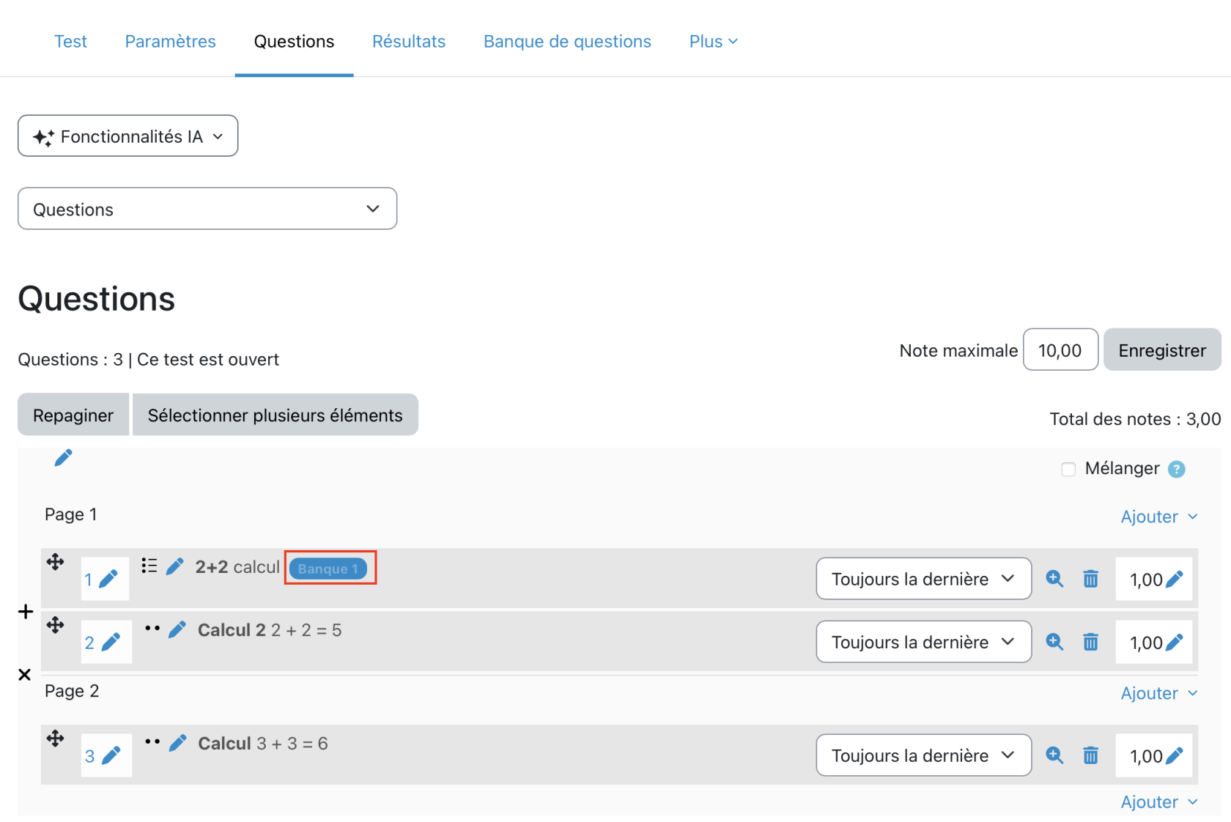
Task: Remove page break with the X icon
Action: pos(25,675)
